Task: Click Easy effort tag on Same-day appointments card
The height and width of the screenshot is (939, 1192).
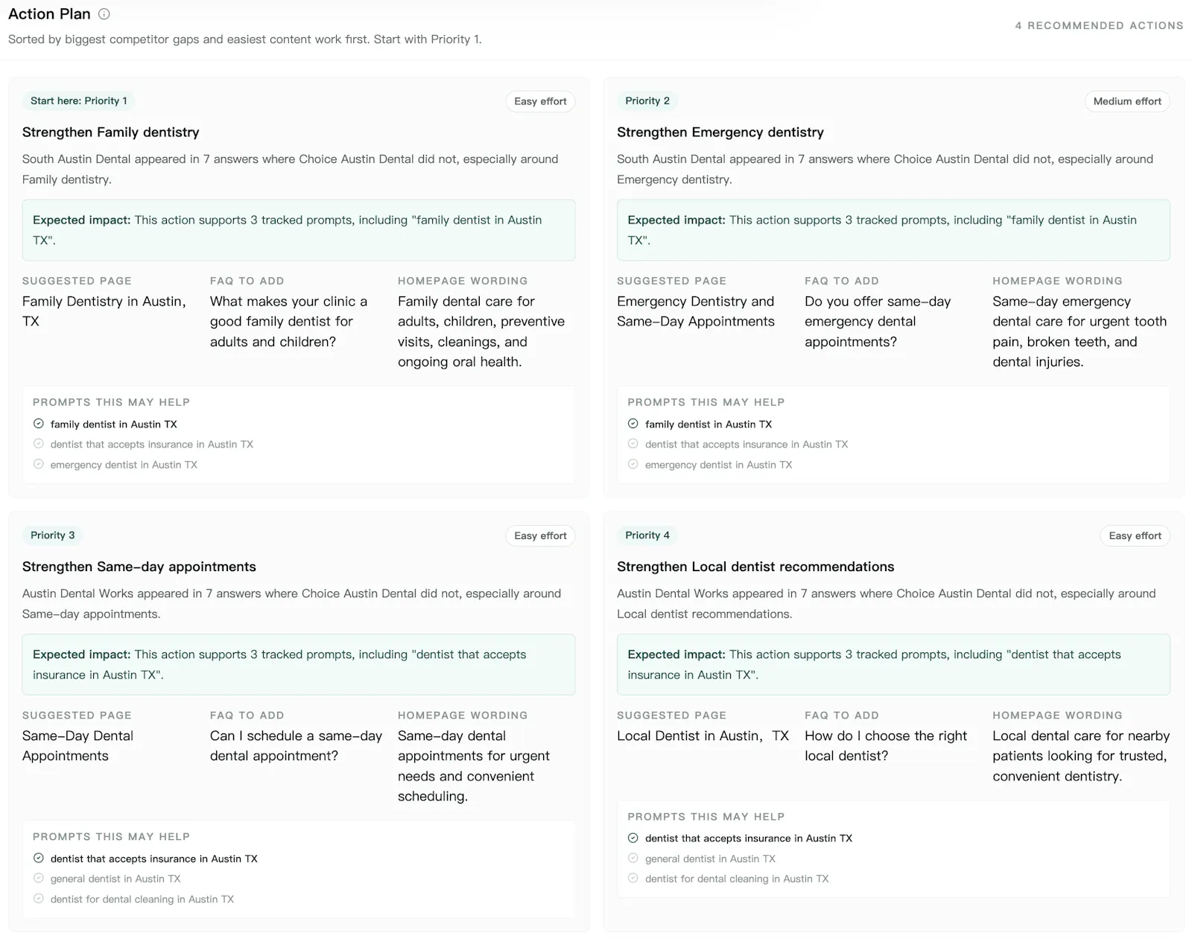Action: pos(540,535)
